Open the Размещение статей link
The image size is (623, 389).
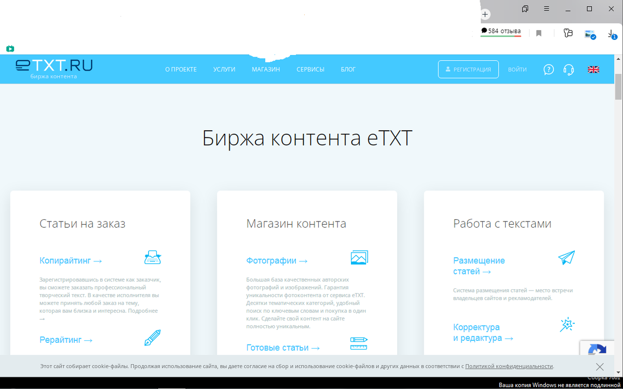(x=479, y=266)
